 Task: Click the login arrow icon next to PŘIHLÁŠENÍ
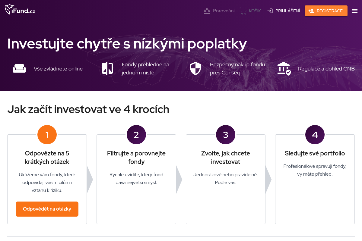(x=269, y=11)
